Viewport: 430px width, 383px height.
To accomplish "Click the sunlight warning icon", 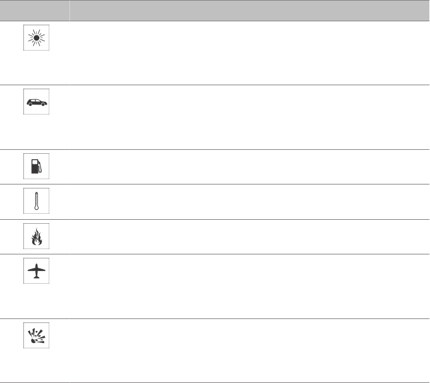I will click(36, 40).
